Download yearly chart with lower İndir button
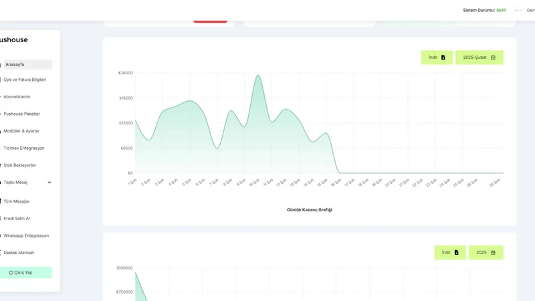Image resolution: width=535 pixels, height=301 pixels. (x=450, y=253)
